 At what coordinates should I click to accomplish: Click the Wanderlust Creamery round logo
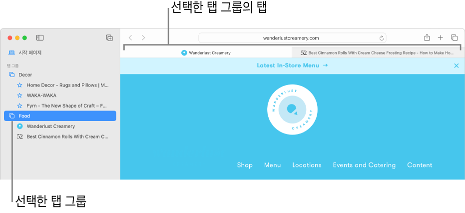point(292,109)
